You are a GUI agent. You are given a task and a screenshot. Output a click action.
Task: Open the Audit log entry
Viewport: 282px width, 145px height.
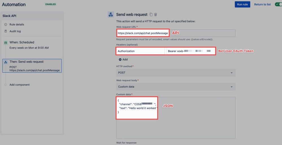pyautogui.click(x=15, y=31)
